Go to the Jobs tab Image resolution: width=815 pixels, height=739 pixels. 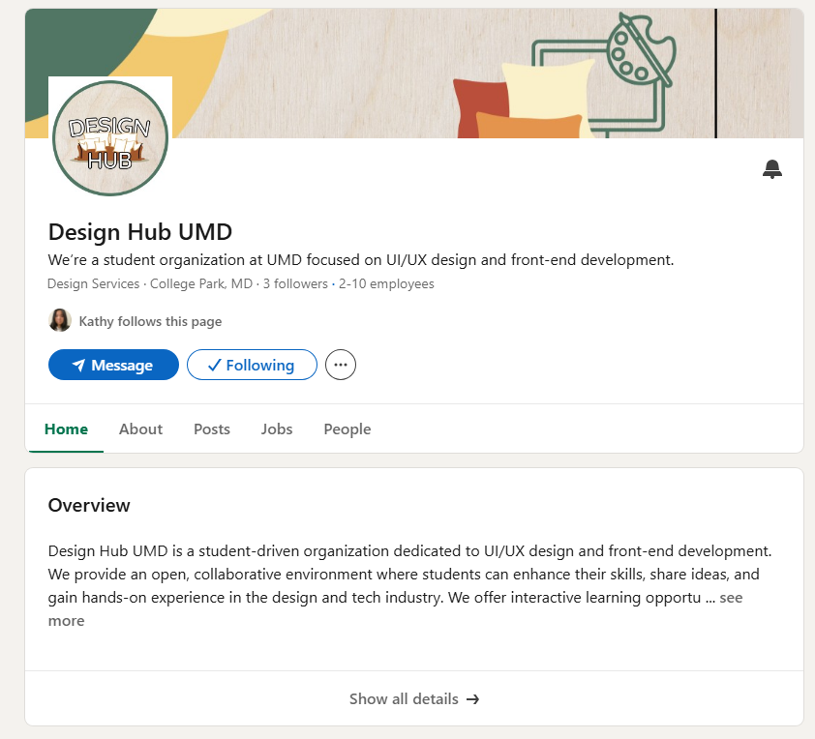[277, 429]
